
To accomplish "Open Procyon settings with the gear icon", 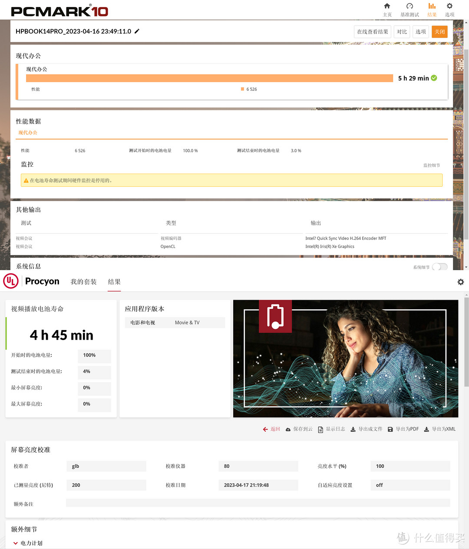I will pos(461,282).
